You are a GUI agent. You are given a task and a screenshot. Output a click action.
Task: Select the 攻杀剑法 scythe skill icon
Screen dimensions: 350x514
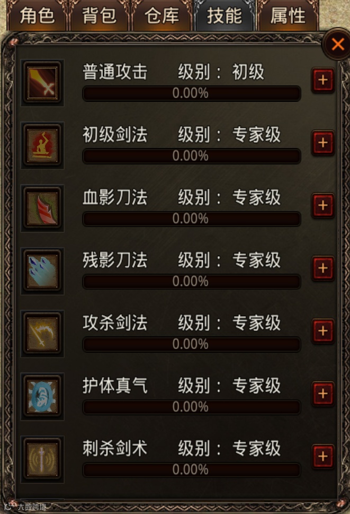(42, 334)
